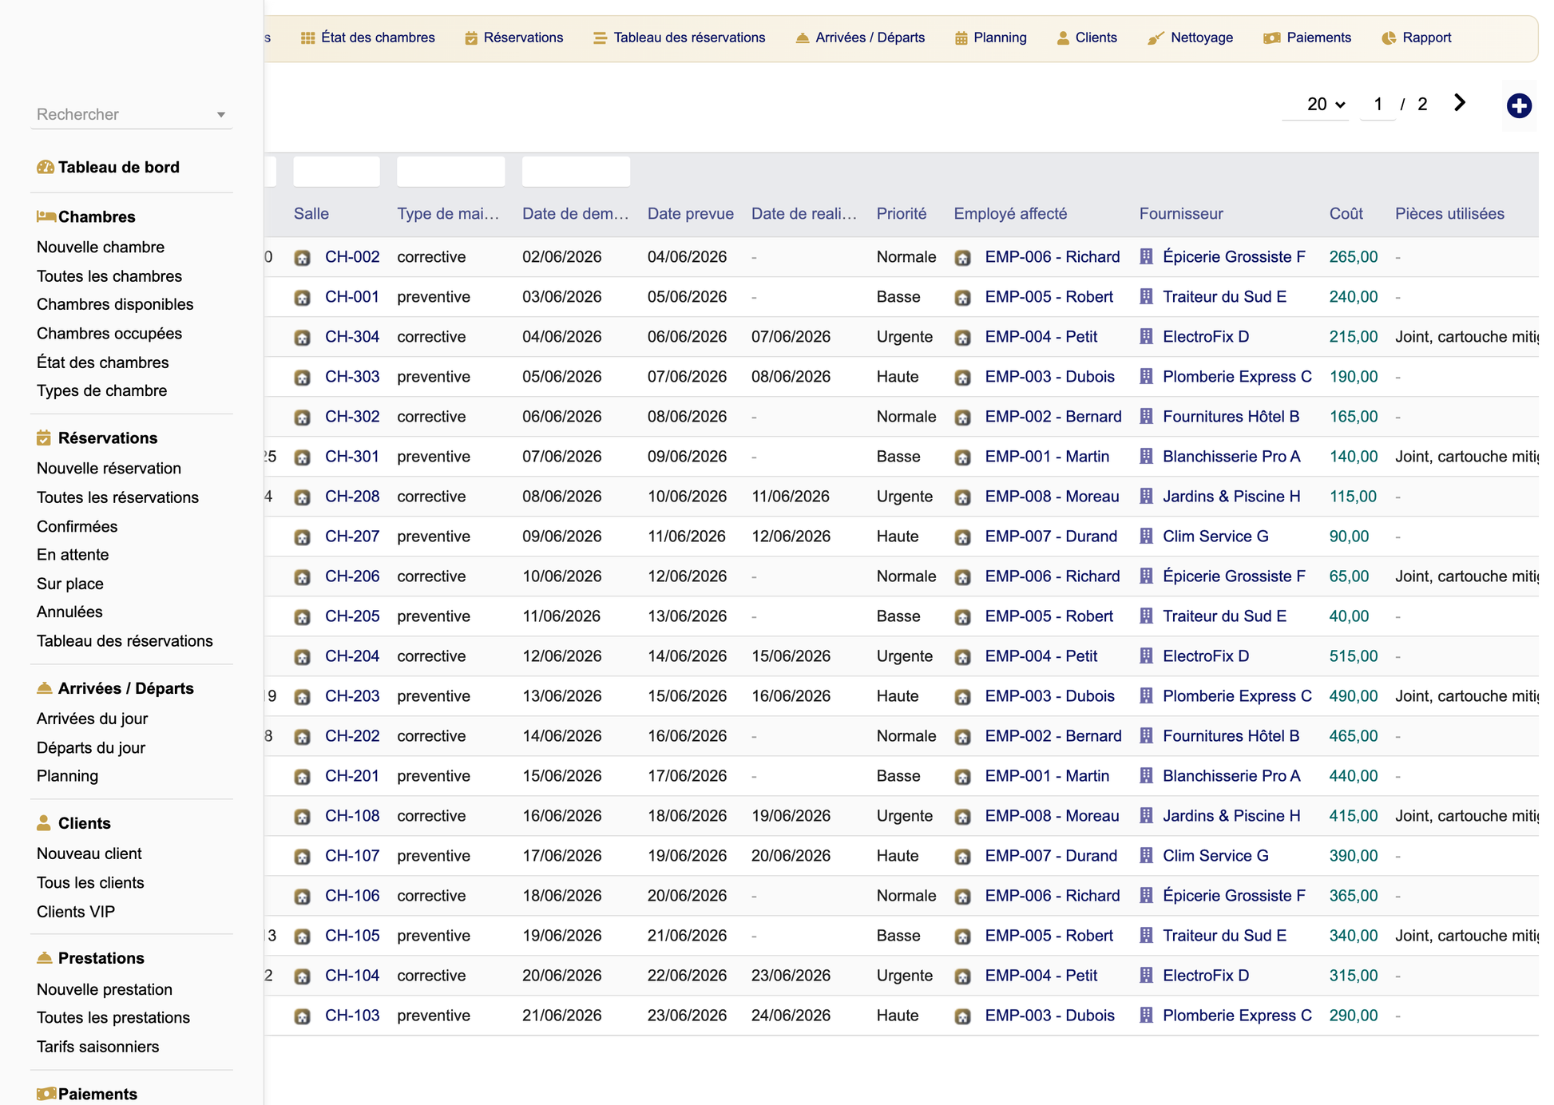
Task: Click employee icon next to EMP-004 - Petit, CH-204 row
Action: 962,657
